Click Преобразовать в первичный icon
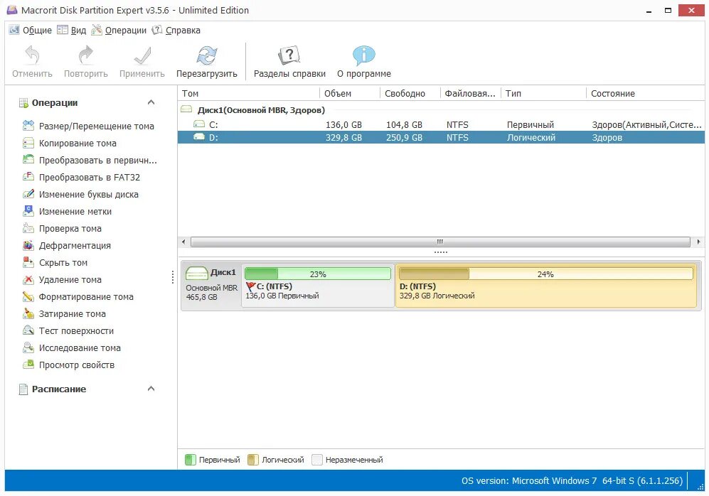This screenshot has height=496, width=709. [x=28, y=159]
